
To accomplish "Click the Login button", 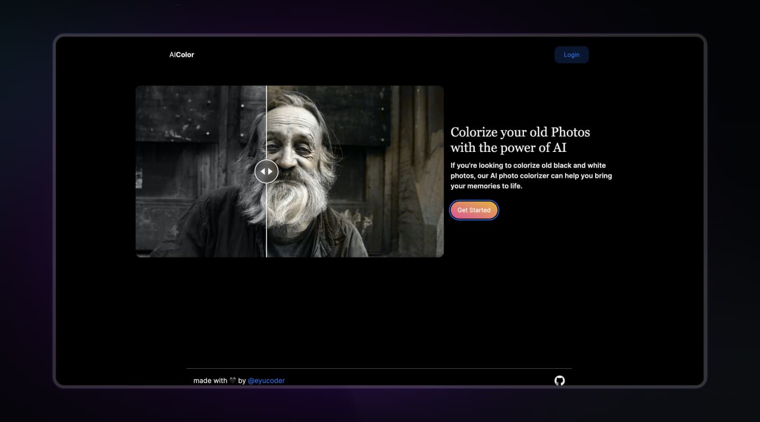I will pos(571,55).
